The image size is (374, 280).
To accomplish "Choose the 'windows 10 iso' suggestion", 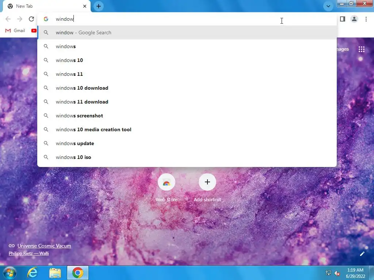I will [x=187, y=157].
